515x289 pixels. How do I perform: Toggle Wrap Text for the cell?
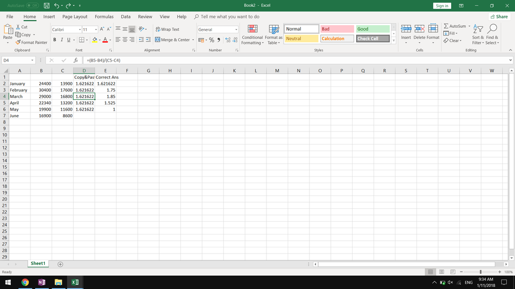point(167,29)
